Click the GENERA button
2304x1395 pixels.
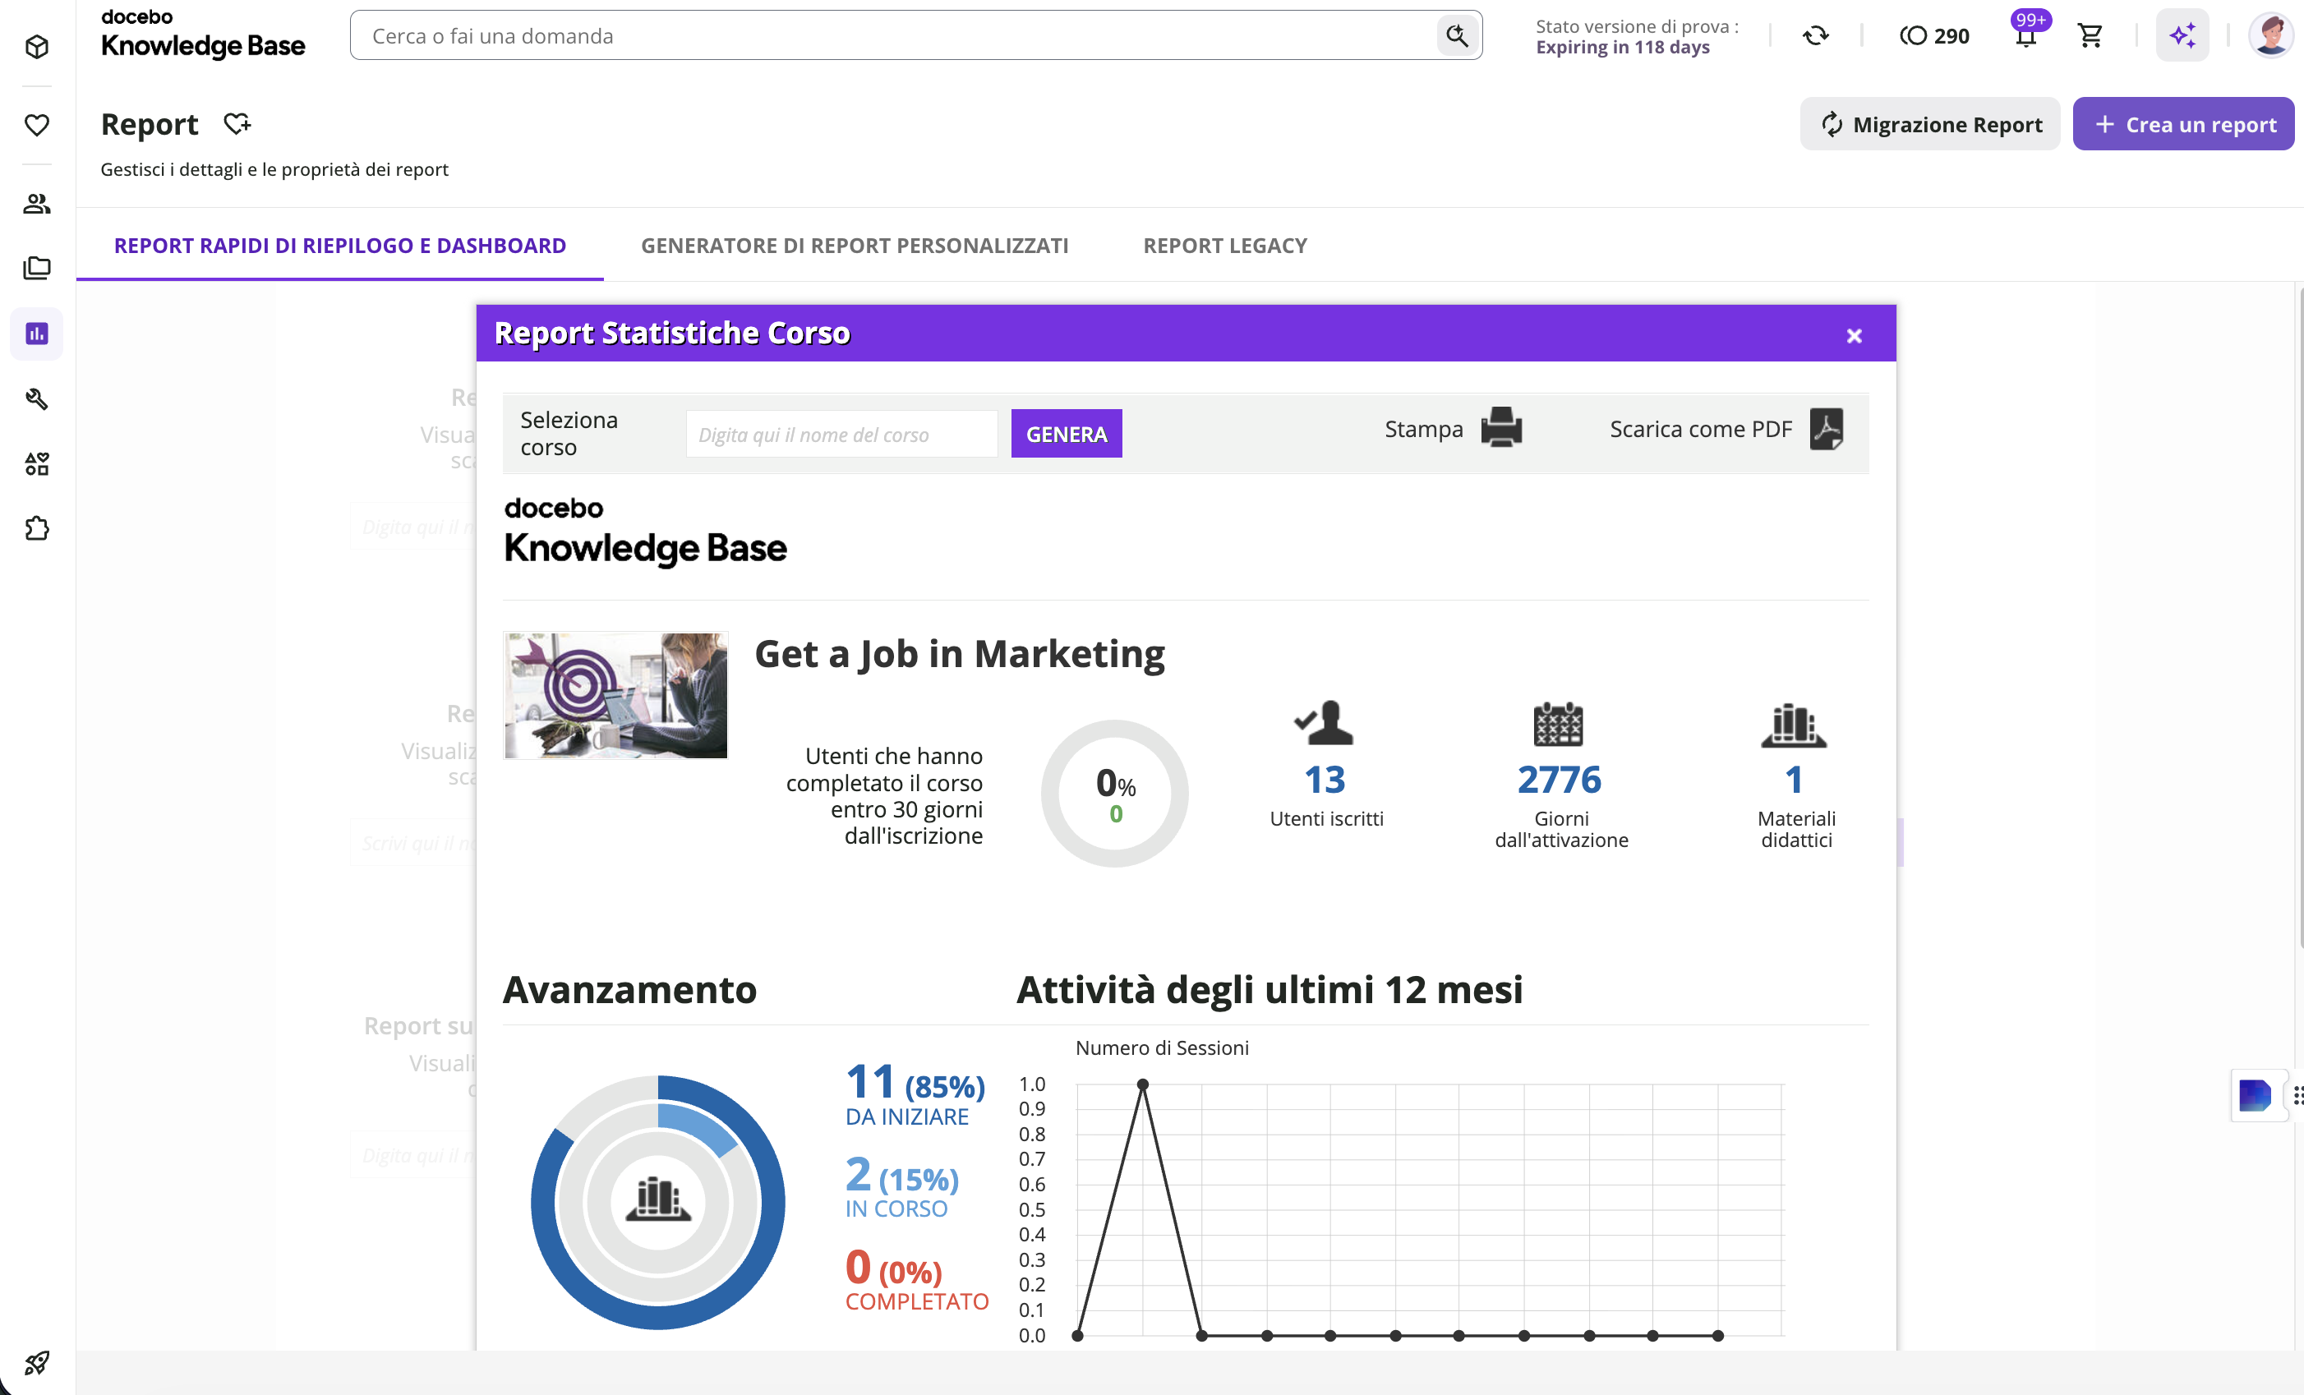[x=1066, y=434]
